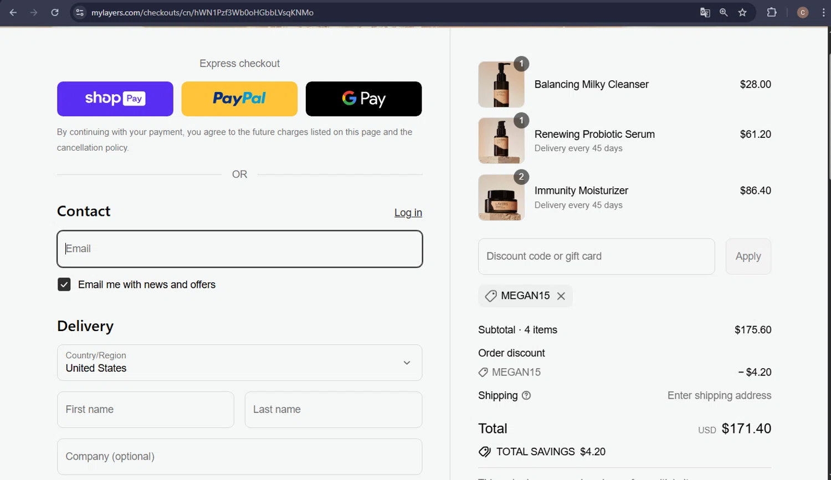The image size is (831, 480).
Task: Select the TOTAL SAVINGS $4.20 line
Action: click(542, 452)
